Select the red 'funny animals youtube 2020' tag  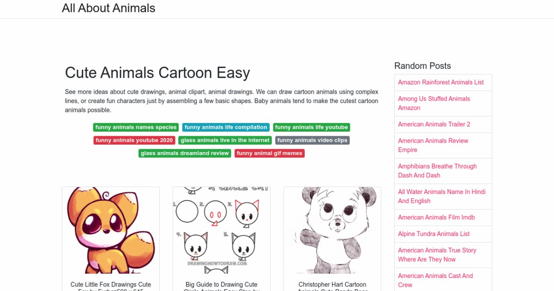pos(134,140)
